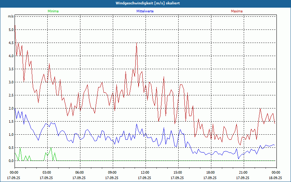Select the 5.0 y-axis tick label
The height and width of the screenshot is (182, 291).
pyautogui.click(x=11, y=30)
